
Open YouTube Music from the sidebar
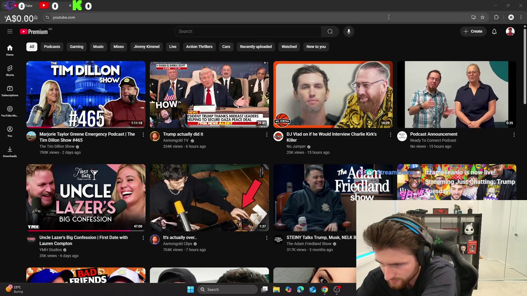[x=10, y=111]
